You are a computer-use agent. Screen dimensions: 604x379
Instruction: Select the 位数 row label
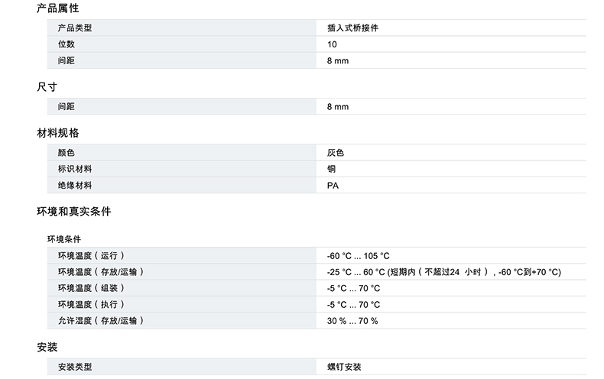click(x=67, y=44)
